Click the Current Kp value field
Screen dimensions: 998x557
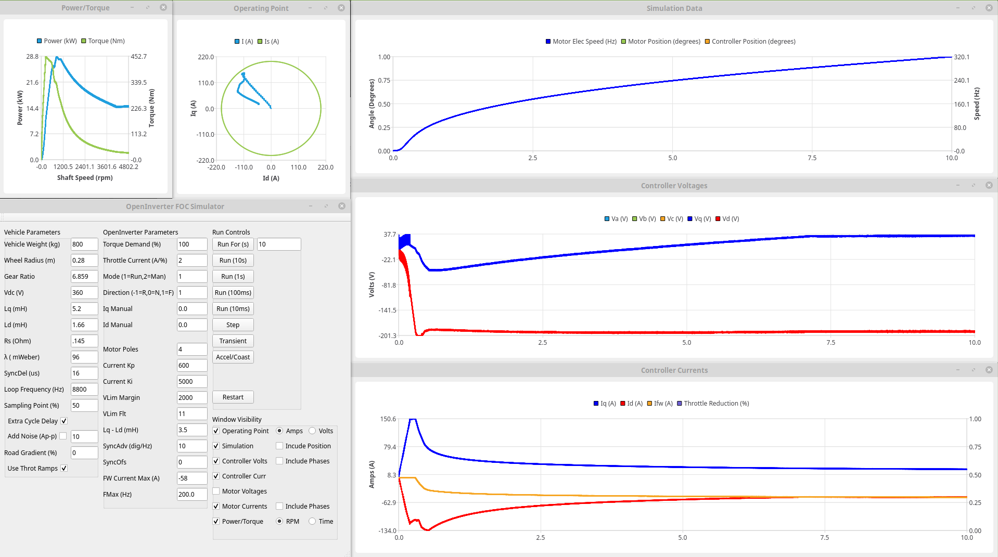coord(191,365)
